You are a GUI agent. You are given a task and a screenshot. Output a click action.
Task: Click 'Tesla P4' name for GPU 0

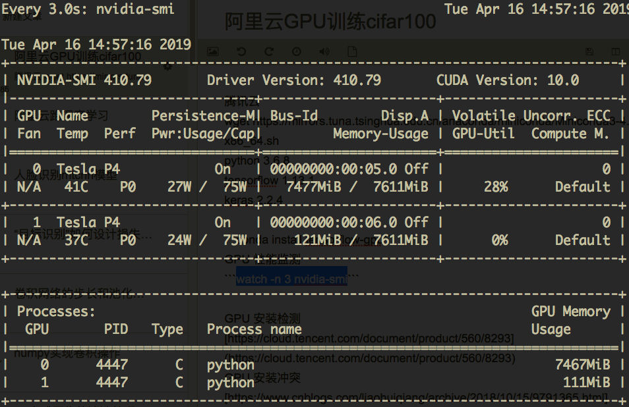[x=88, y=169]
